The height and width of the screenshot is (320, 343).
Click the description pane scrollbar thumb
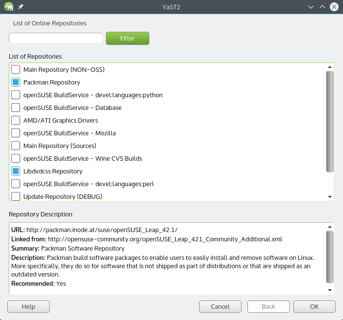(x=330, y=257)
